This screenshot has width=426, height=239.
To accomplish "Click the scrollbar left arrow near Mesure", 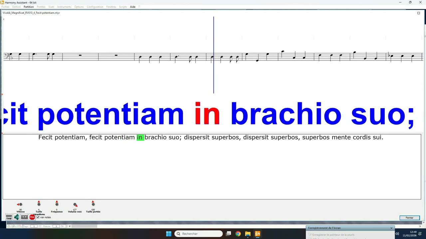I will (x=70, y=226).
